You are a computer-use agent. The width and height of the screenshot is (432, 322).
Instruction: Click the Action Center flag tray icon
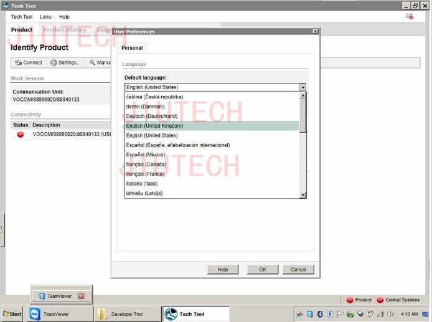(x=340, y=314)
